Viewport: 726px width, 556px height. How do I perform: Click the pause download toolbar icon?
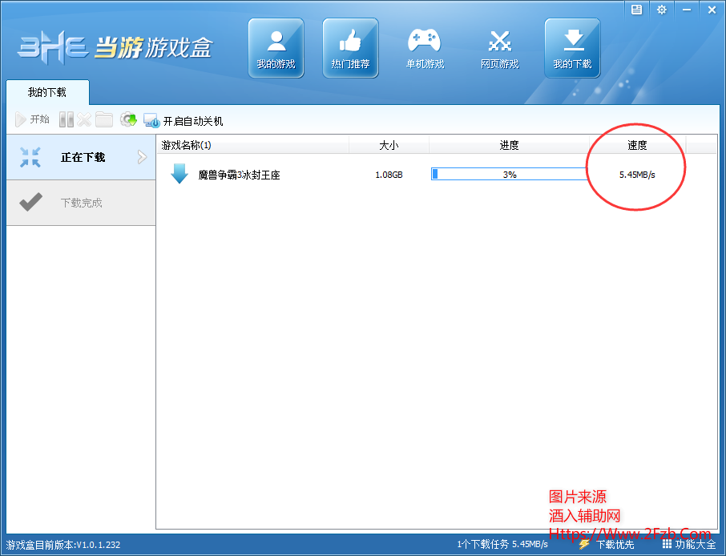[67, 120]
